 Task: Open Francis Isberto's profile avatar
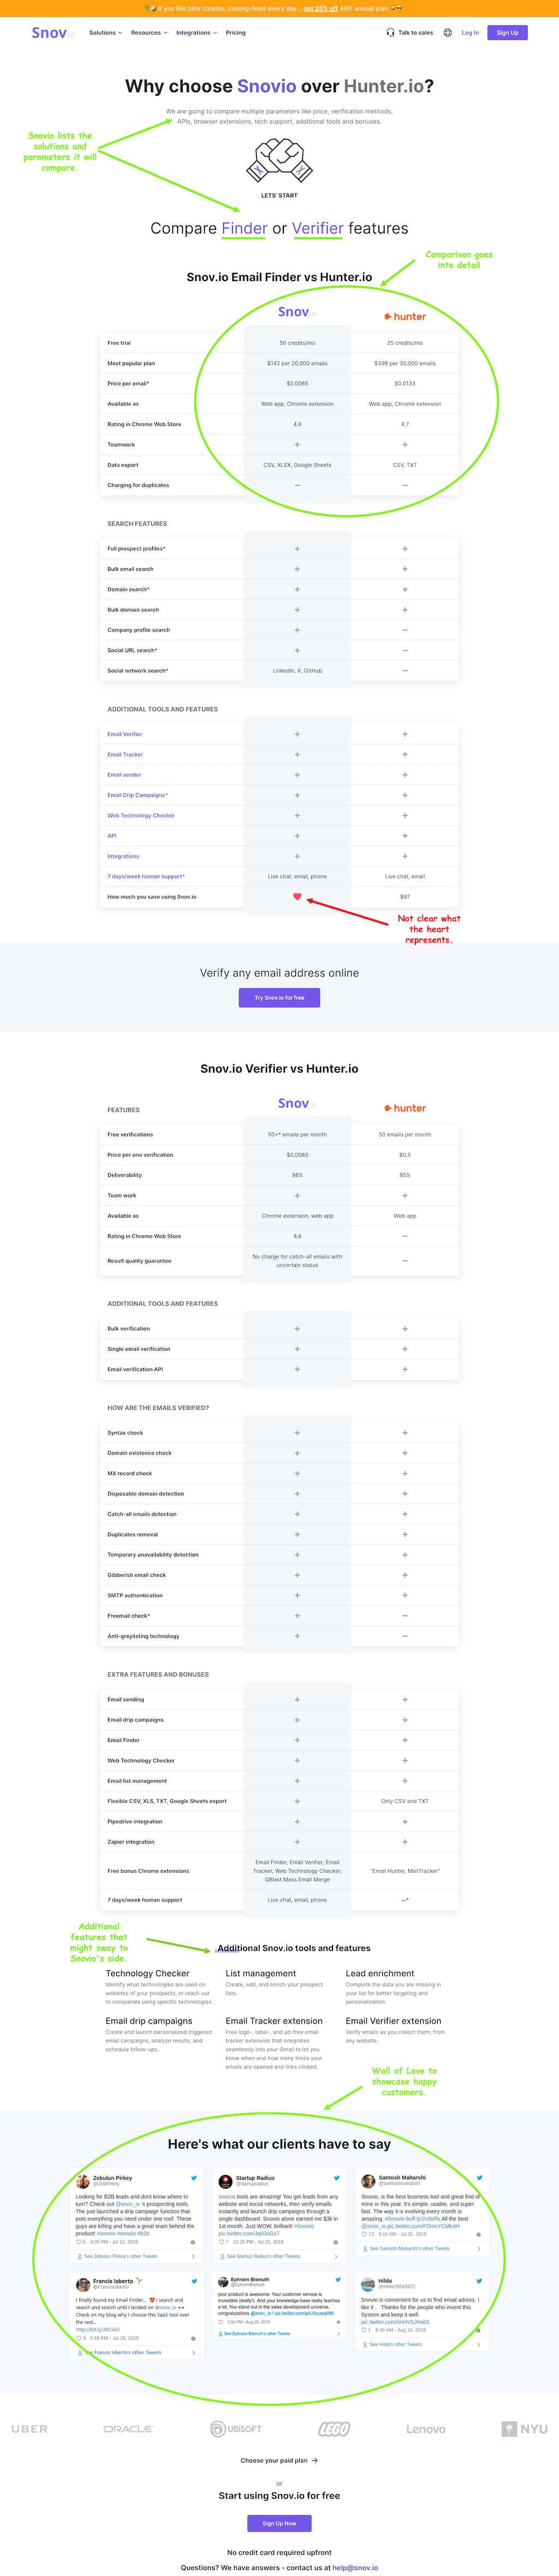[x=83, y=2284]
